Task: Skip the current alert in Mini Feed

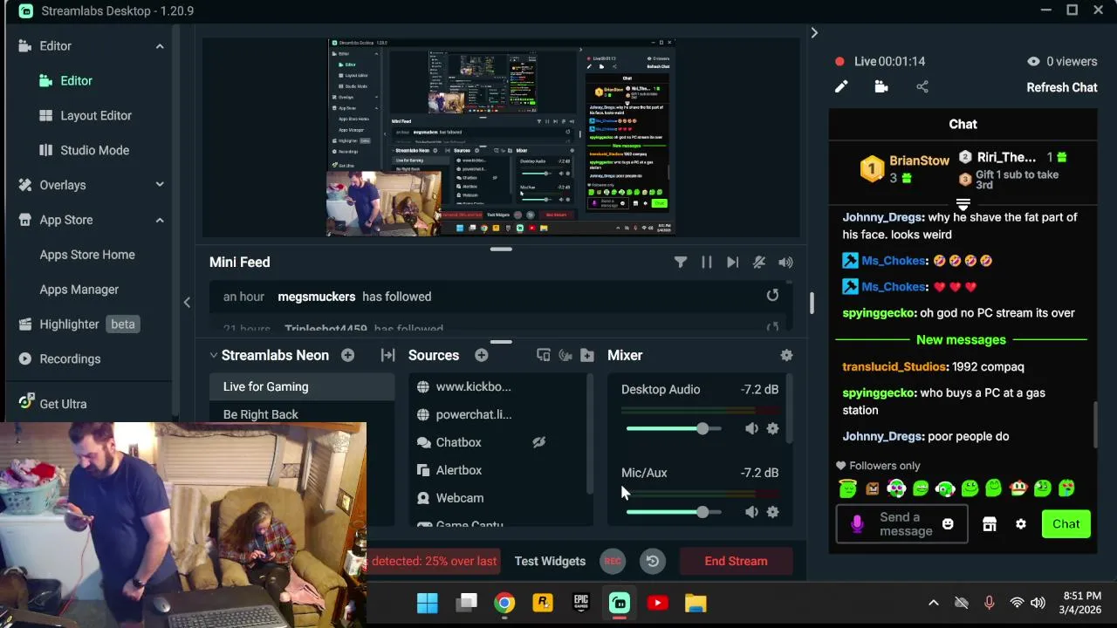Action: coord(733,262)
